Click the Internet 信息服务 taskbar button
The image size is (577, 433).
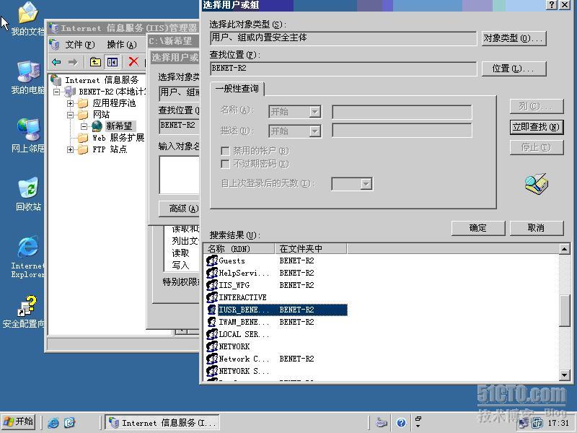click(x=162, y=422)
